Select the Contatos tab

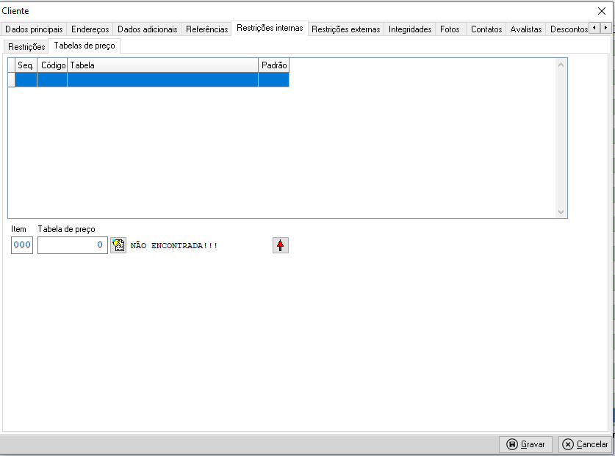tap(486, 29)
